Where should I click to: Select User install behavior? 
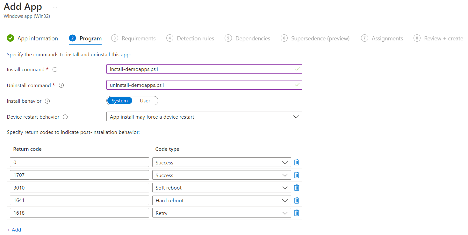(x=145, y=100)
